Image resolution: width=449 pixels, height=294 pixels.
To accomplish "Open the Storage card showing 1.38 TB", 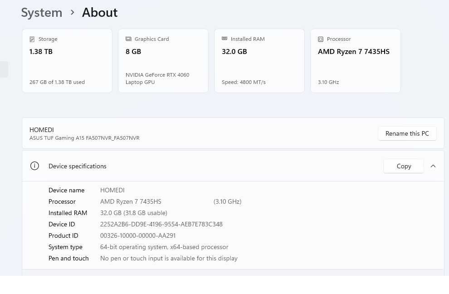I will (x=67, y=61).
